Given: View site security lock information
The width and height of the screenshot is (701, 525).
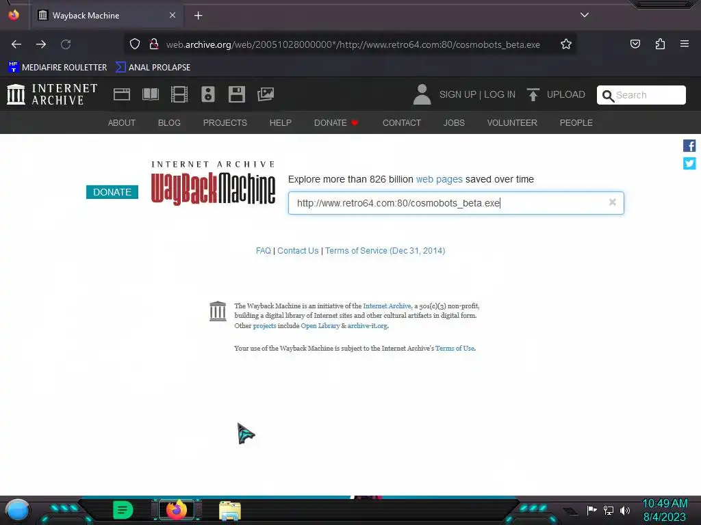Looking at the screenshot, I should [x=154, y=44].
